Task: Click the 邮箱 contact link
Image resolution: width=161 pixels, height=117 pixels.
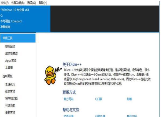Action: click(x=129, y=99)
